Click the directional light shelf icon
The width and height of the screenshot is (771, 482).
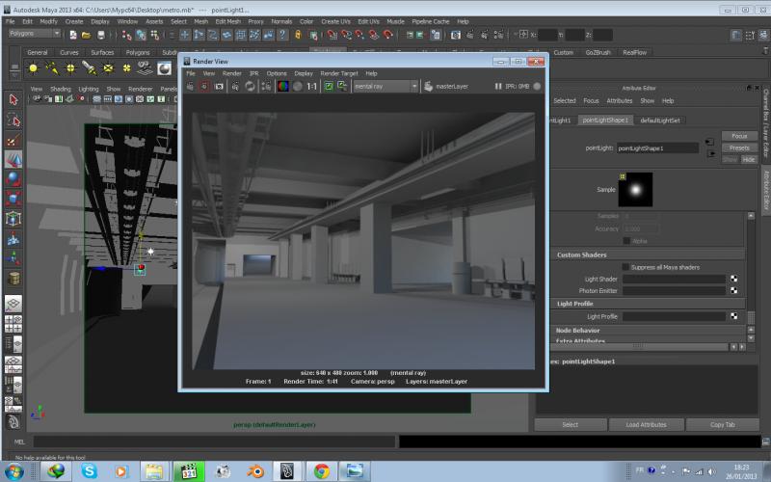[x=52, y=68]
